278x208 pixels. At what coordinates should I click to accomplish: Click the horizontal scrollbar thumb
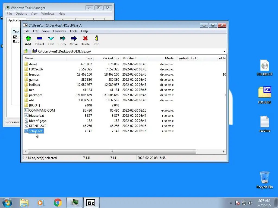[x=112, y=151]
